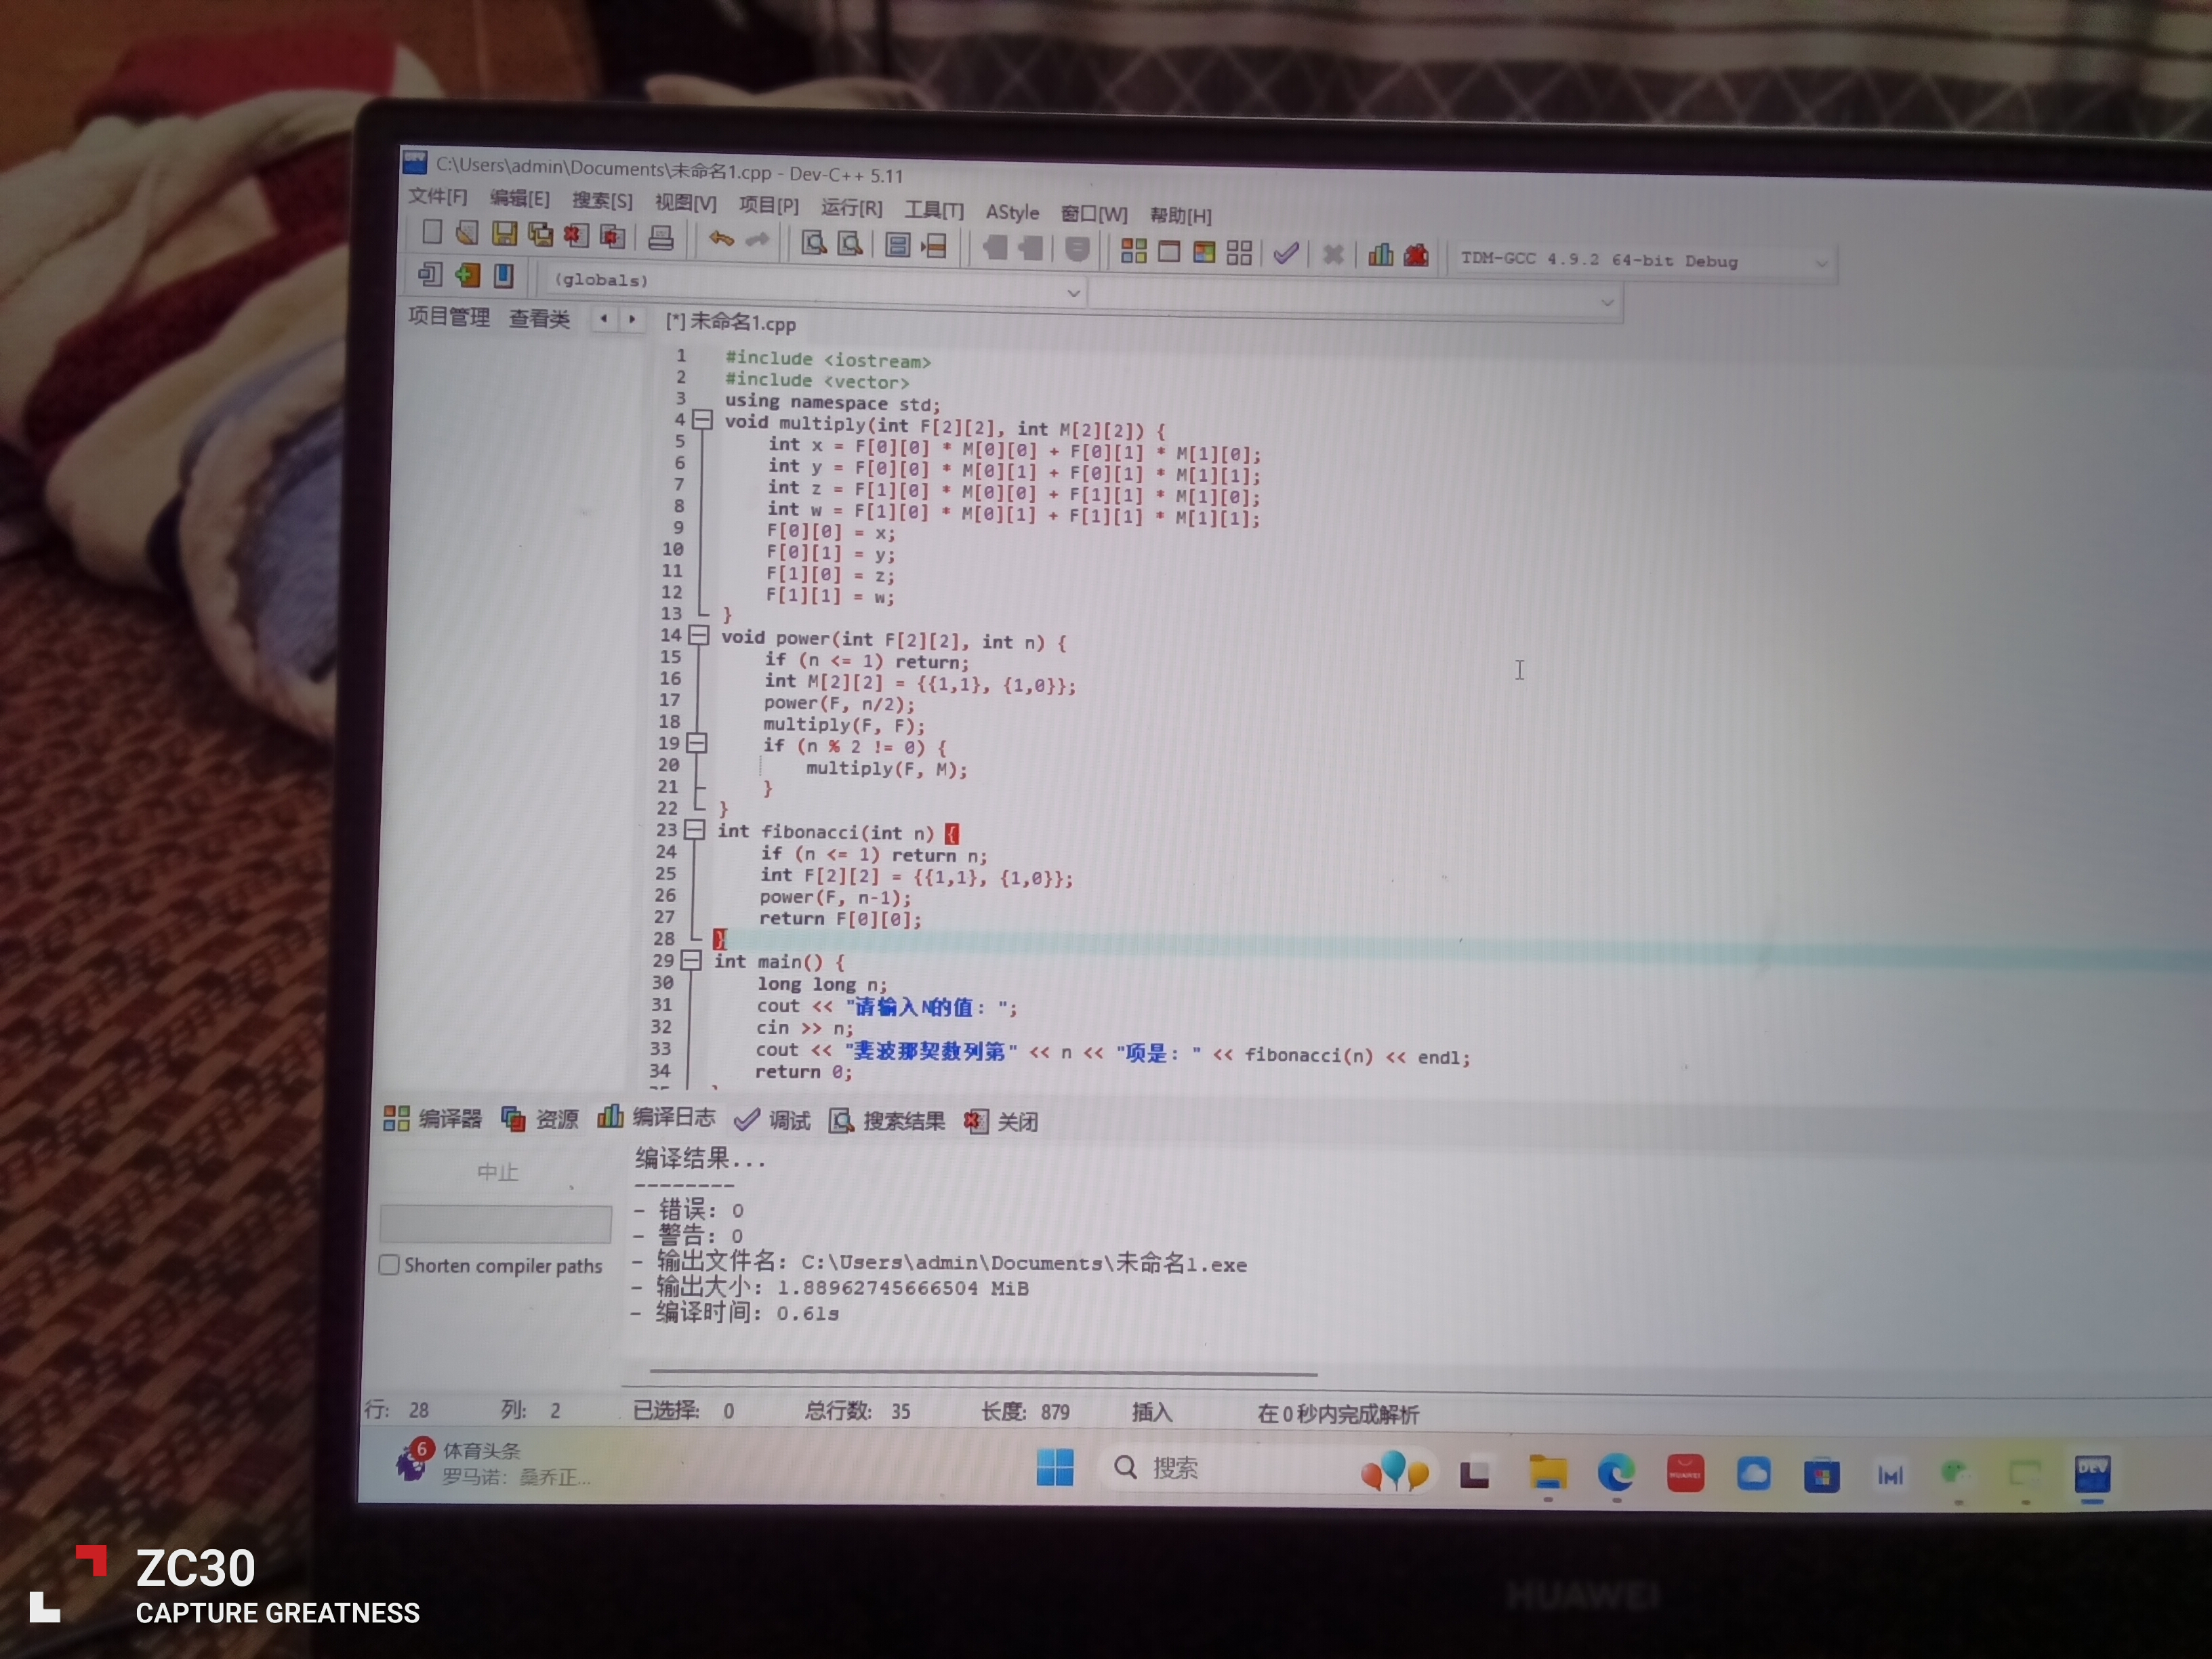Open the 搜索[S] menu
Viewport: 2212px width, 1659px height.
tap(603, 201)
